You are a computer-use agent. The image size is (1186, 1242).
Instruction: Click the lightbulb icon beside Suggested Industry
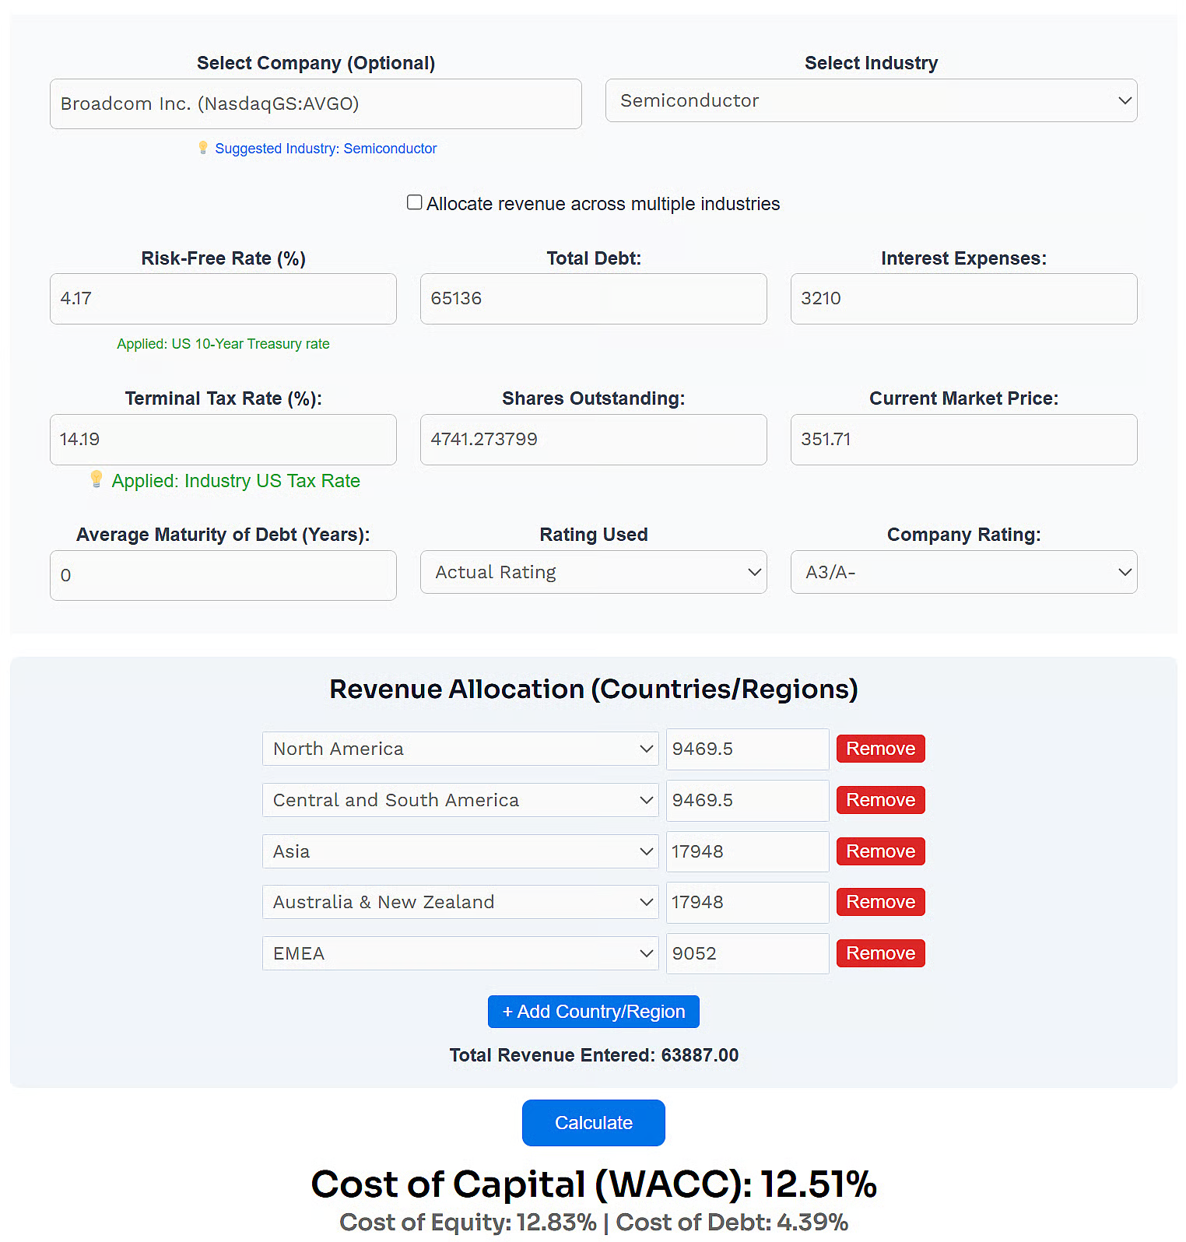click(203, 147)
